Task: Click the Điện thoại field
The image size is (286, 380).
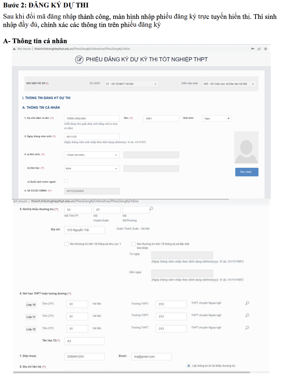Action: pyautogui.click(x=85, y=356)
